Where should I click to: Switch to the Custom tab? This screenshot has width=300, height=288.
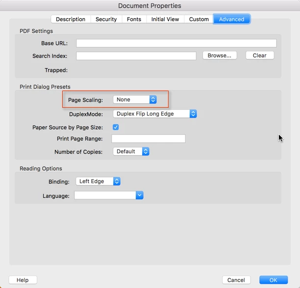click(x=199, y=19)
